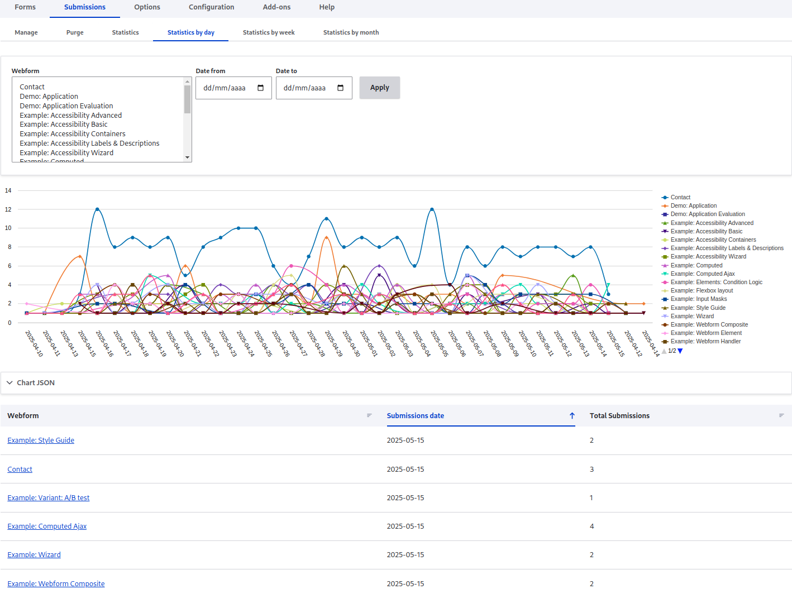Switch to Statistics by week tab
The height and width of the screenshot is (589, 792).
(269, 32)
